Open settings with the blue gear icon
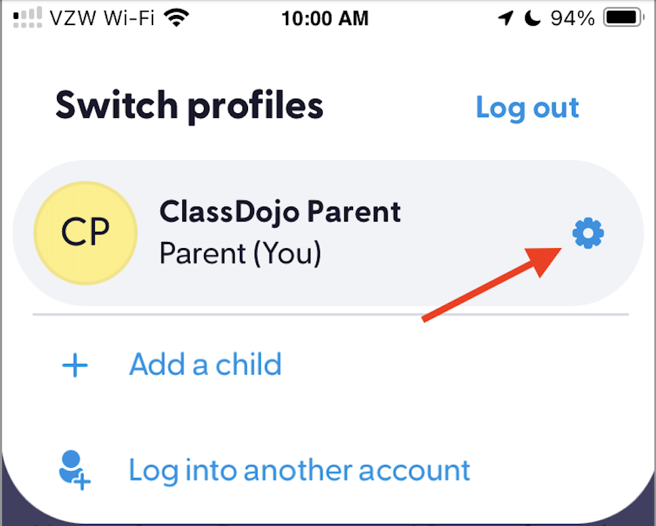This screenshot has height=526, width=656. 588,235
